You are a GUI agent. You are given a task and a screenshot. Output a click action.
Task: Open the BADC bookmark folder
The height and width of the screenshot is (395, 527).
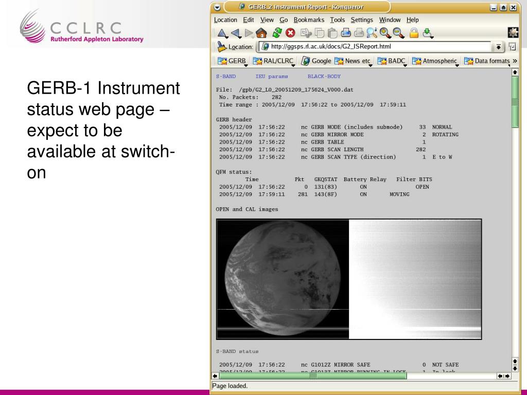click(392, 61)
